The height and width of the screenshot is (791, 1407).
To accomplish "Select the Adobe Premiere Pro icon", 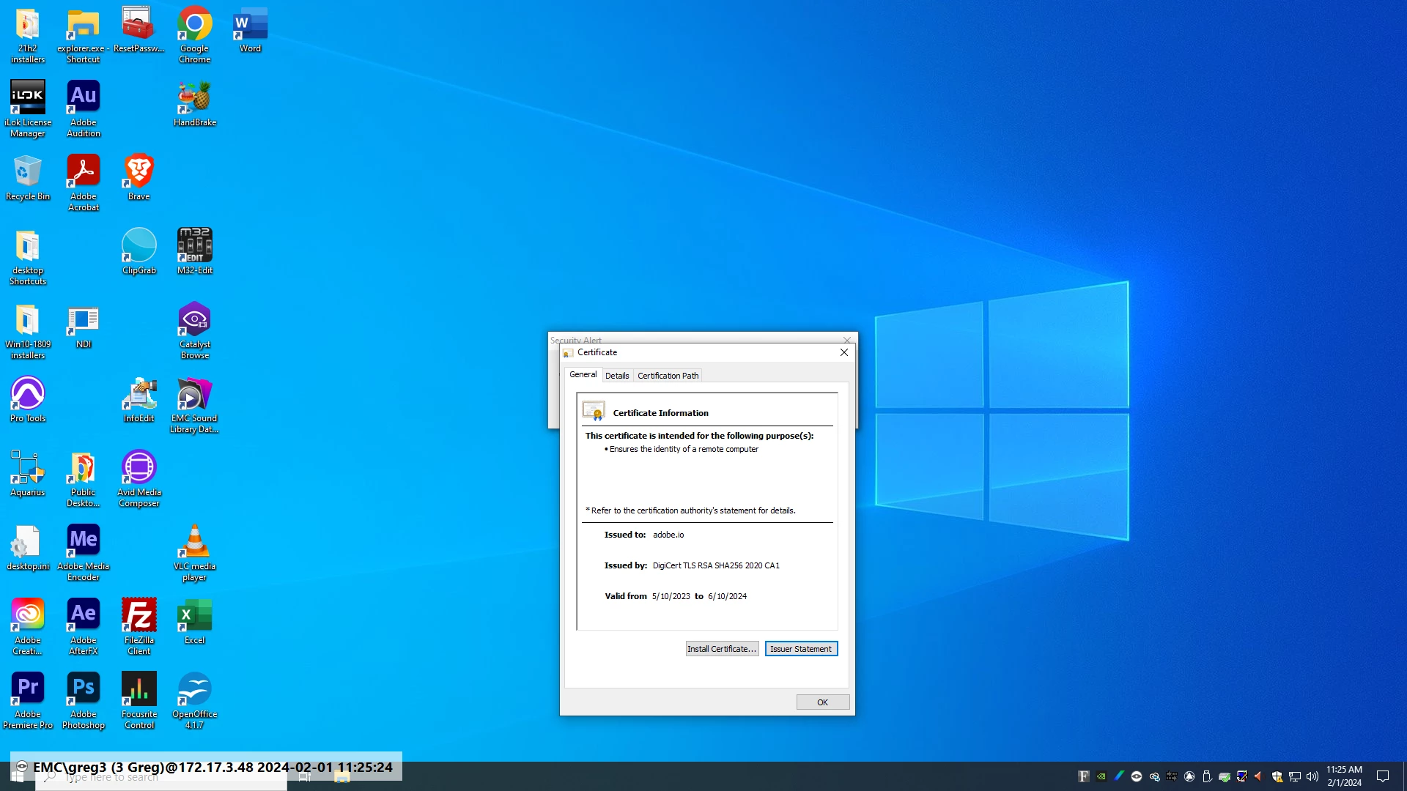I will (28, 699).
